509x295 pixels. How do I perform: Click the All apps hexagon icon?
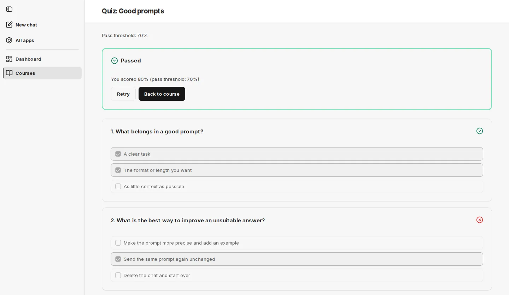(x=9, y=40)
